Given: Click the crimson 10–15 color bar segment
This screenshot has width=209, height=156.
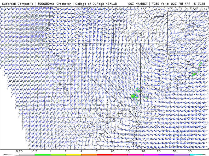Looking at the screenshot, I should [x=120, y=155].
